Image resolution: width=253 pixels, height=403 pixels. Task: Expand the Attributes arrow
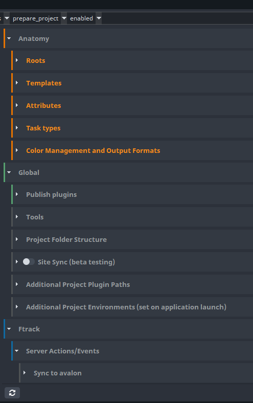(x=17, y=105)
